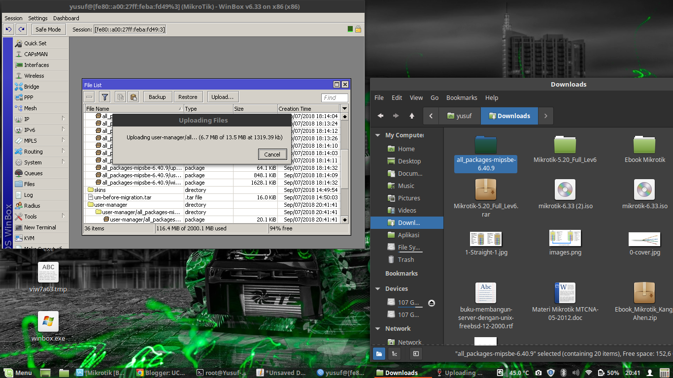Collapse the My Computer sidebar section
673x378 pixels.
378,135
